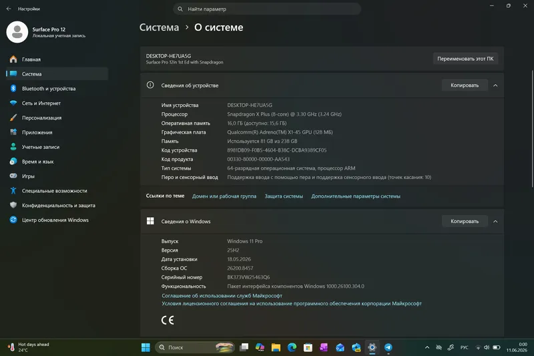Open the Главная home page icon
The width and height of the screenshot is (534, 356).
click(13, 59)
